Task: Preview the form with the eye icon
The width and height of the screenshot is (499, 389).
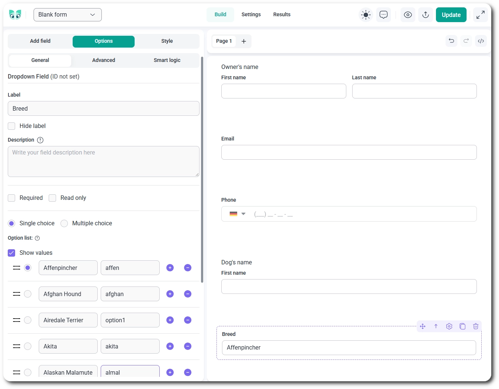Action: tap(408, 15)
